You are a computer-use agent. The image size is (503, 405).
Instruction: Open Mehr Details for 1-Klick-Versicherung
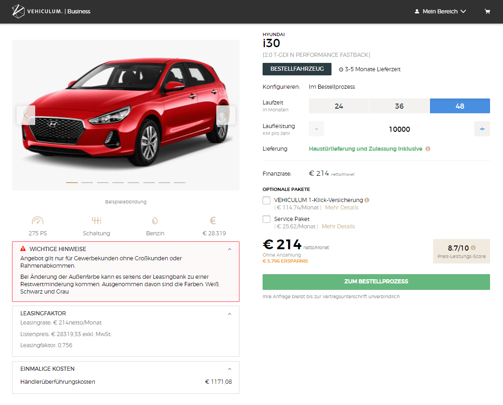342,208
